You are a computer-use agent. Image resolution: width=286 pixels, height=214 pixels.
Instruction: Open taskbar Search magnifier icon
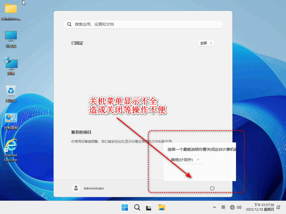click(137, 208)
